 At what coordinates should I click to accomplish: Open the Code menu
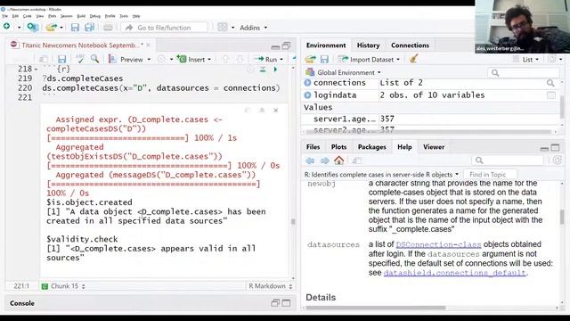coord(27,16)
